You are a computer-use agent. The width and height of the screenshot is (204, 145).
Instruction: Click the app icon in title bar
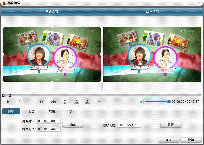(x=4, y=3)
